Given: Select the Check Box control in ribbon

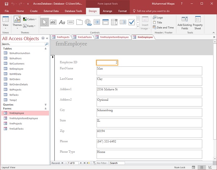Looking at the screenshot, I should coord(131,22).
